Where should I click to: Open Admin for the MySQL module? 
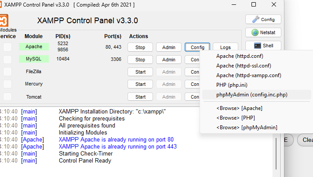click(x=169, y=60)
